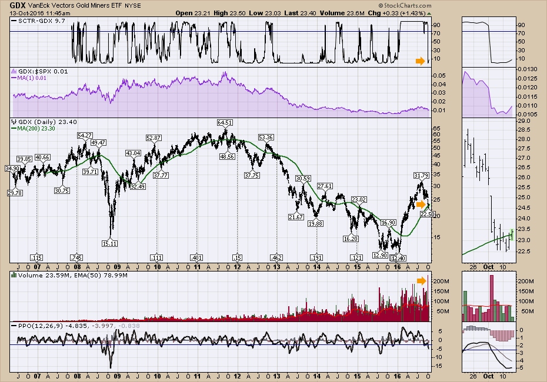Click the GDX ticker title
Screen dimensions: 547x382
pyautogui.click(x=17, y=5)
